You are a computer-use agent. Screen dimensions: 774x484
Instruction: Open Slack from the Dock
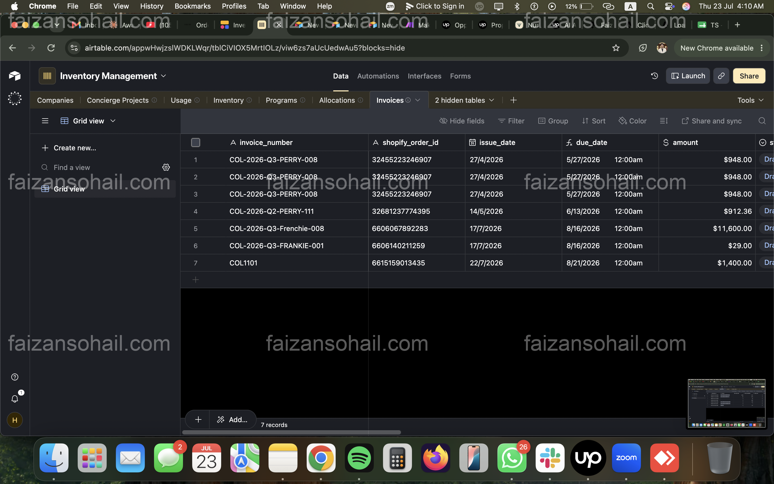550,457
